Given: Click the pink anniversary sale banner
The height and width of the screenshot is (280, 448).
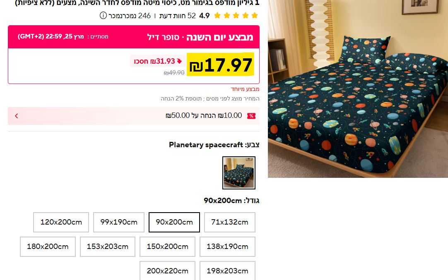Looking at the screenshot, I should click(134, 37).
